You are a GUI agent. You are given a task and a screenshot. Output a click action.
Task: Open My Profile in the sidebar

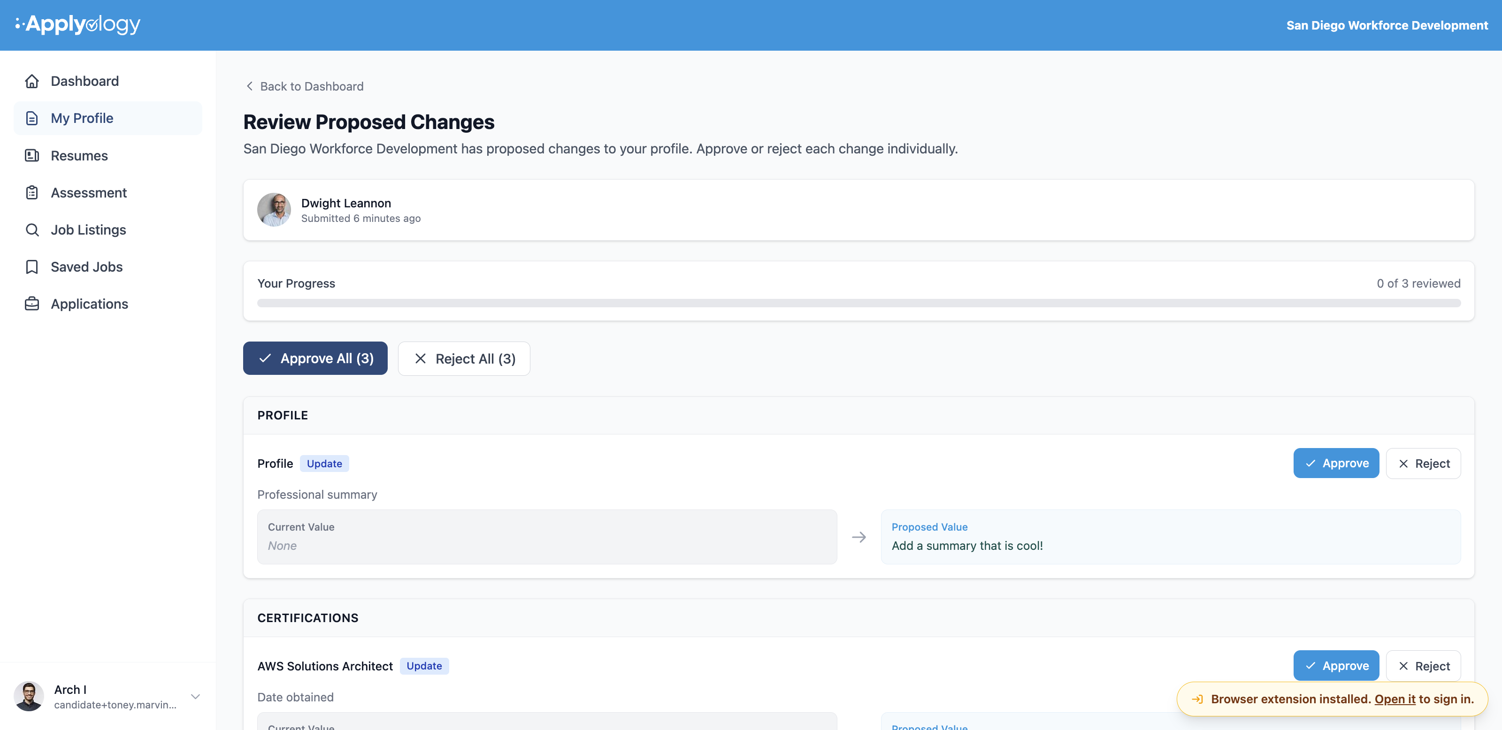pyautogui.click(x=108, y=118)
